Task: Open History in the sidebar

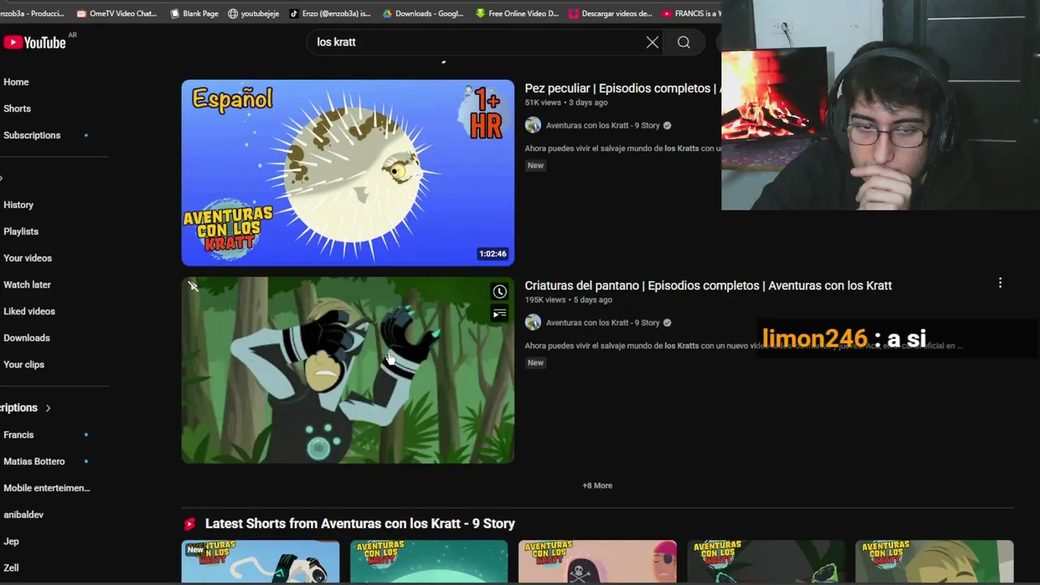Action: pos(19,206)
